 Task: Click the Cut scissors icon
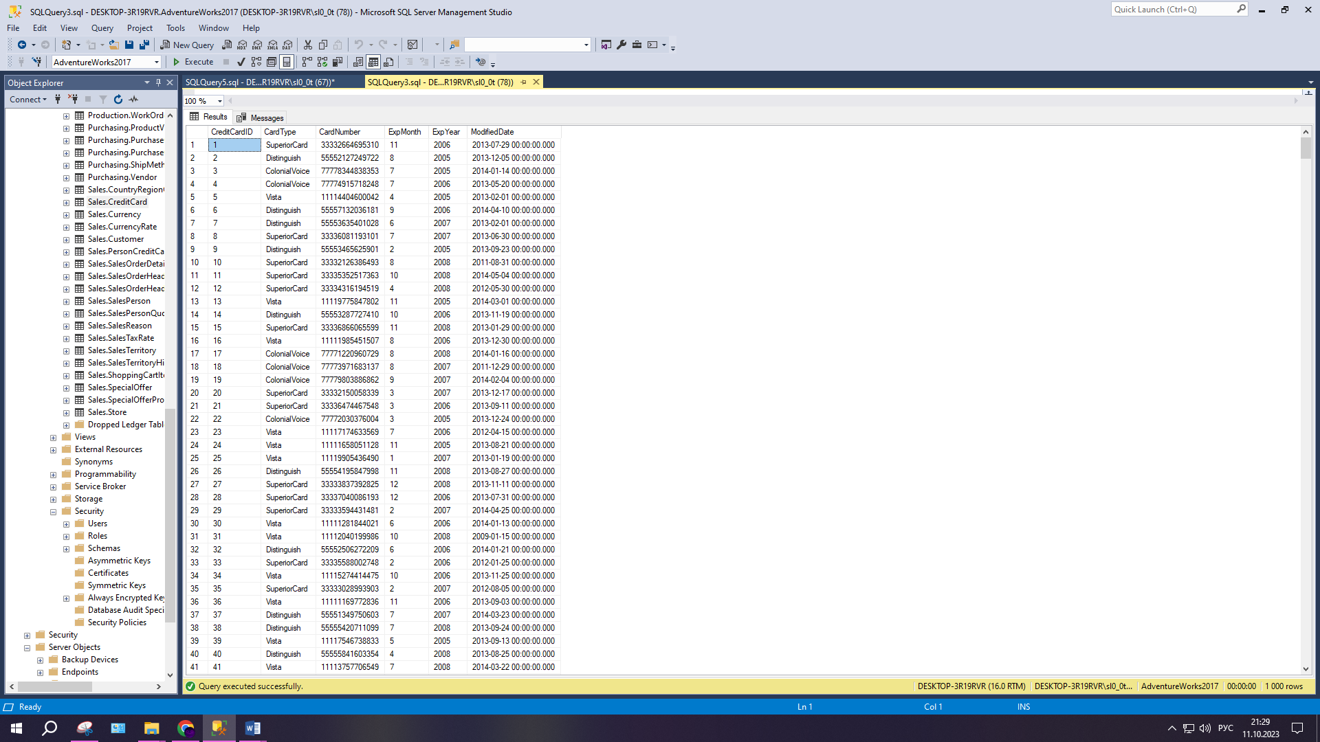[308, 45]
